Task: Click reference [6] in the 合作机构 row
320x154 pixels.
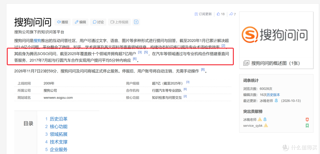Action: (x=185, y=89)
